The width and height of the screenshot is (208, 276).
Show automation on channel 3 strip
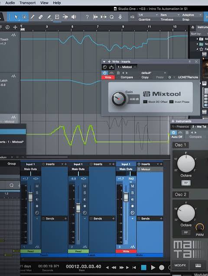coord(133,247)
